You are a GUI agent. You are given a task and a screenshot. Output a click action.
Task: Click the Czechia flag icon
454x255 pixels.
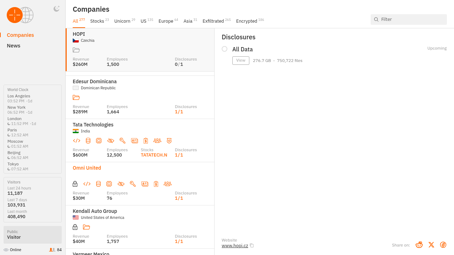pos(76,40)
